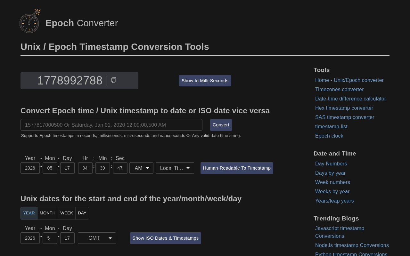
Task: Click the Epoch Converter clock logo
Action: pos(30,21)
